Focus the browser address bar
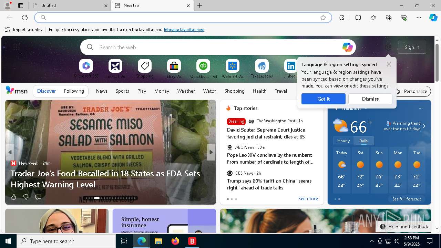Viewport: 441px width, 248px height. coord(183,18)
